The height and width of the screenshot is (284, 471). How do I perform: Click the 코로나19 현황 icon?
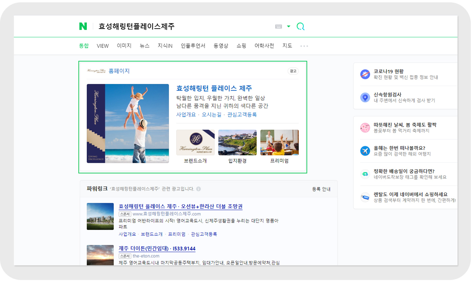click(x=365, y=74)
